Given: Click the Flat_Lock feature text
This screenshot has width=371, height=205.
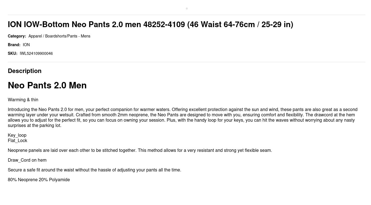Looking at the screenshot, I should [x=17, y=141].
